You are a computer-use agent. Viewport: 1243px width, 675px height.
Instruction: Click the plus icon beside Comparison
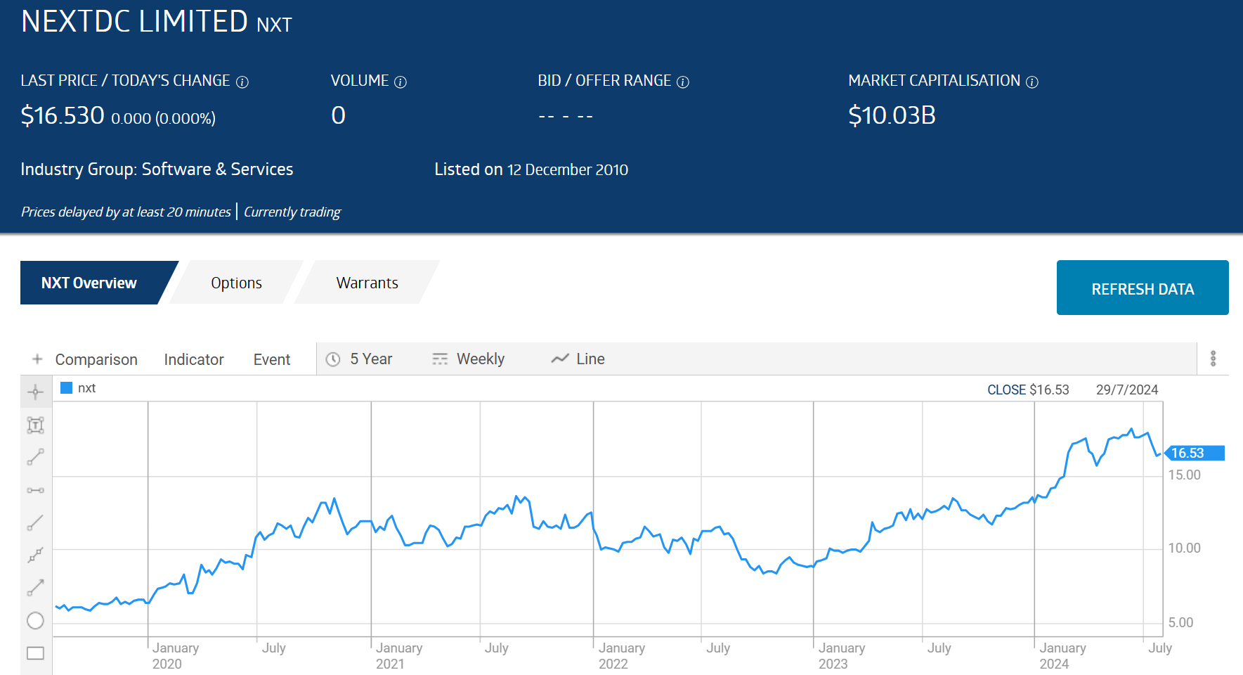(x=37, y=359)
